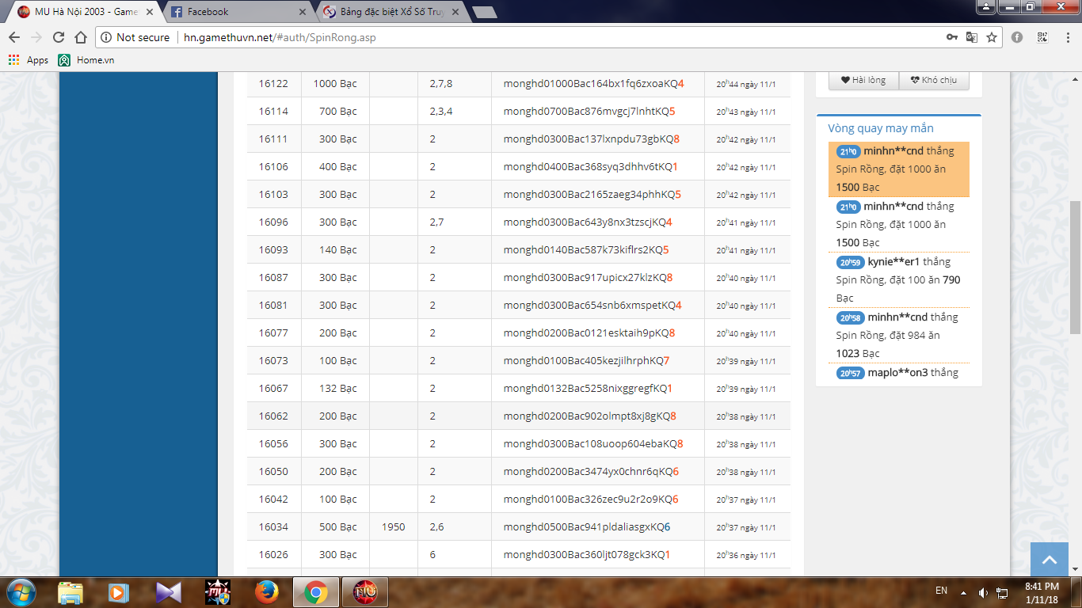This screenshot has height=608, width=1082.
Task: Click the Chrome taskbar icon
Action: coord(315,591)
